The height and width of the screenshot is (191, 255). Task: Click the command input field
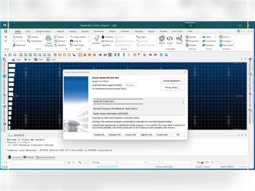[38, 162]
